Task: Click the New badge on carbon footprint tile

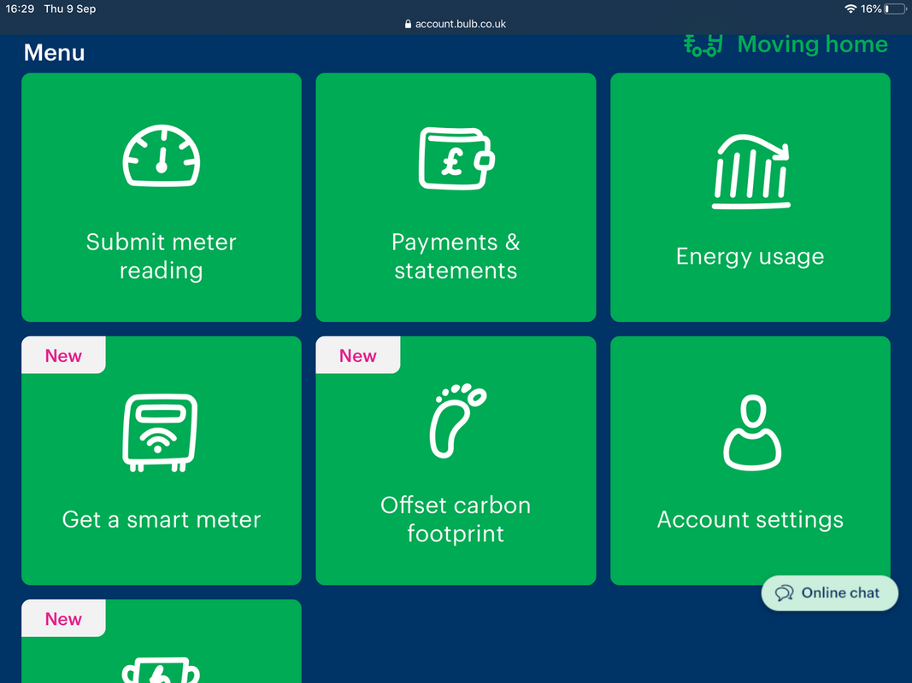Action: tap(357, 355)
